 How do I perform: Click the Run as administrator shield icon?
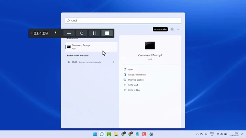pyautogui.click(x=125, y=75)
